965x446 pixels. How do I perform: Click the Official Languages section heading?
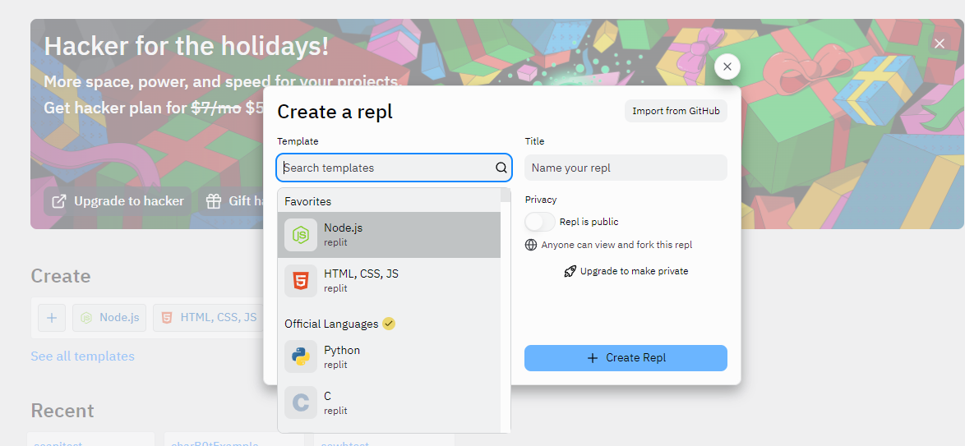331,324
